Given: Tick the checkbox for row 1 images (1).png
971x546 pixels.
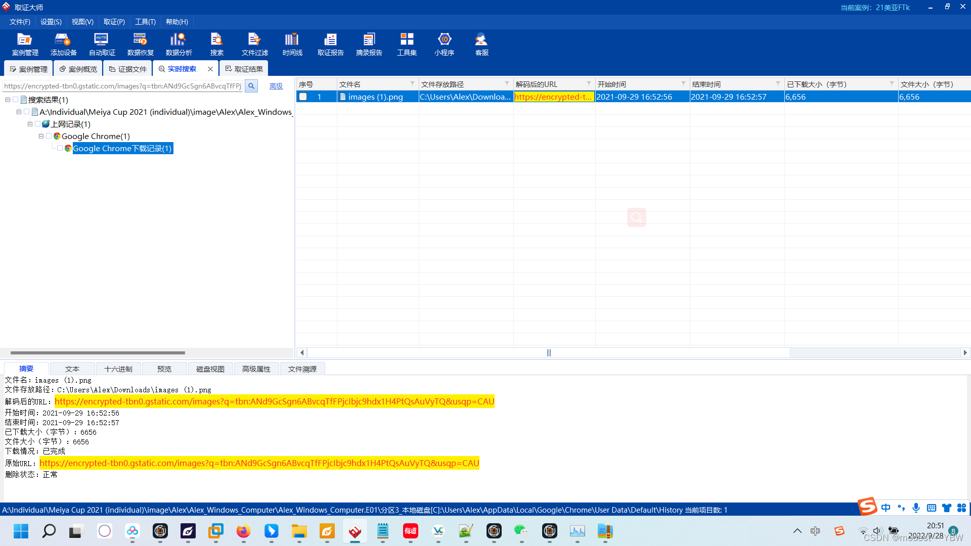Looking at the screenshot, I should click(x=303, y=97).
